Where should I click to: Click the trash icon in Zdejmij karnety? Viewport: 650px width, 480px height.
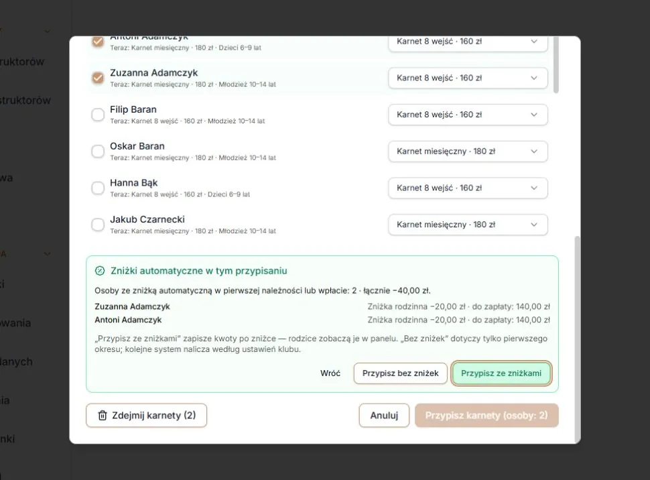103,415
